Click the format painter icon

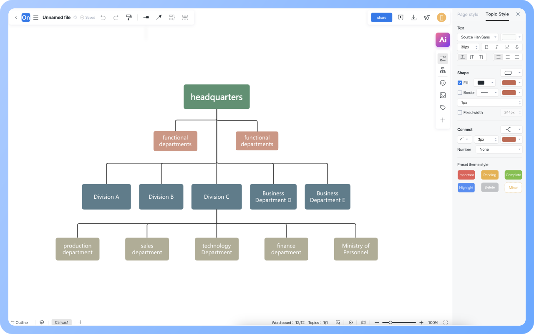[129, 18]
